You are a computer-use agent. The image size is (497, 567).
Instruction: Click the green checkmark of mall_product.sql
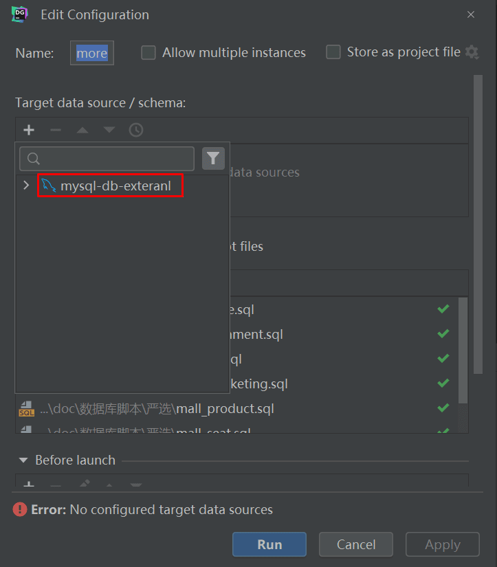point(443,408)
